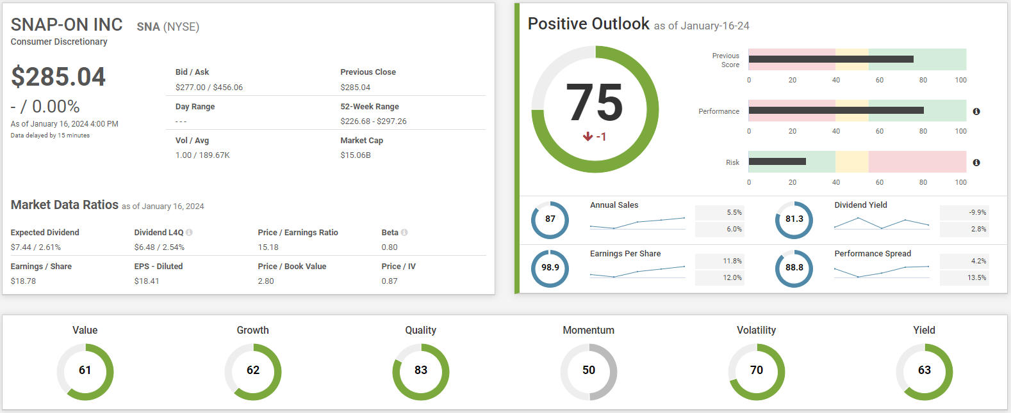Click the Performance Spread 13.5% value
Screen dimensions: 1011x413
(977, 277)
